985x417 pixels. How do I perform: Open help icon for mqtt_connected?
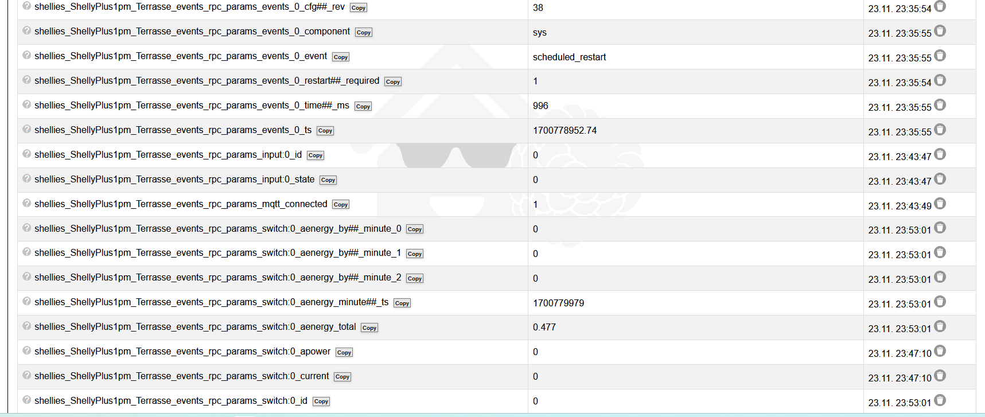point(27,203)
